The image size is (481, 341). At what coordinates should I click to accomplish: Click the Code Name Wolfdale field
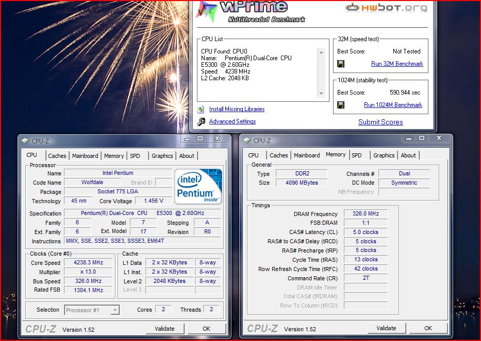point(92,183)
